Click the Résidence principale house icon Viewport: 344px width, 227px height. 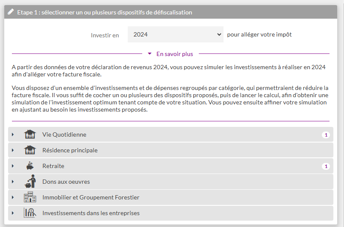point(30,150)
